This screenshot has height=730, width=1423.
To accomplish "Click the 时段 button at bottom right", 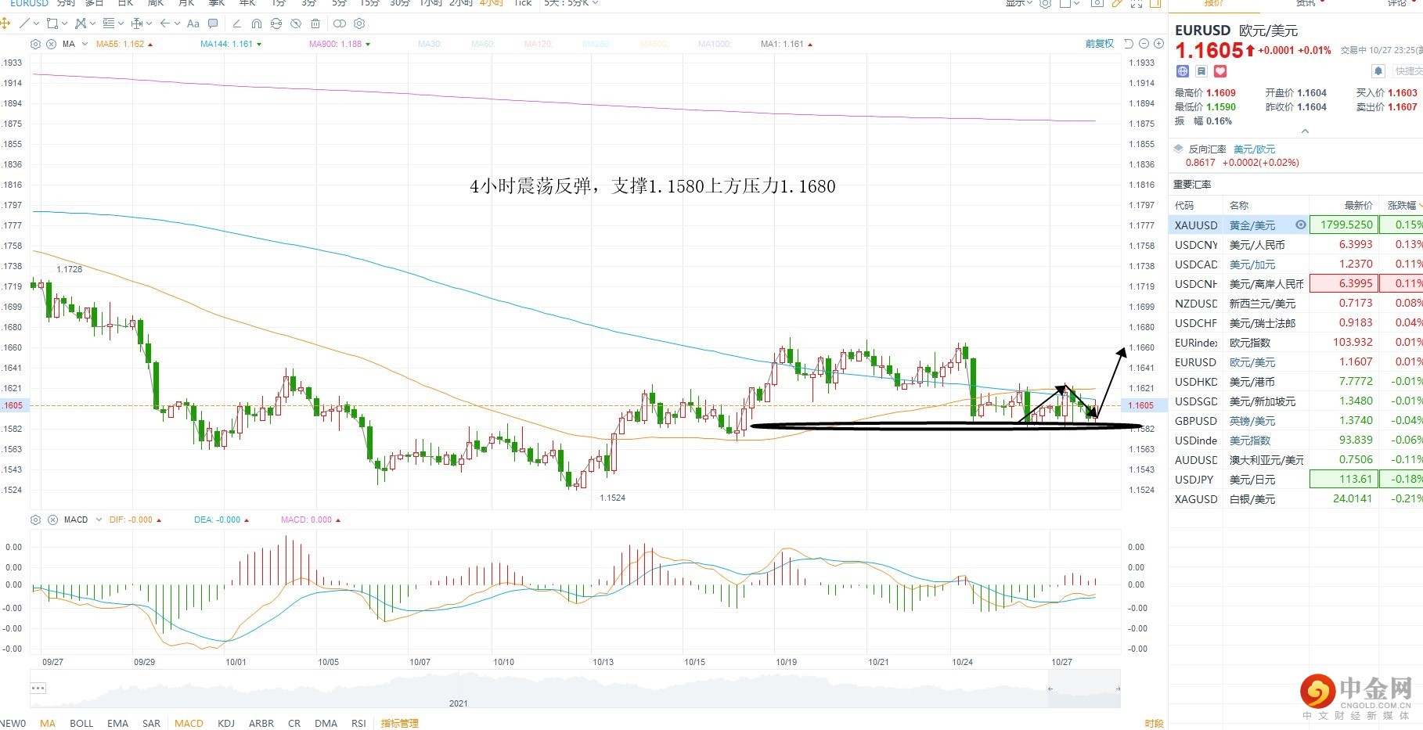I will (1154, 723).
